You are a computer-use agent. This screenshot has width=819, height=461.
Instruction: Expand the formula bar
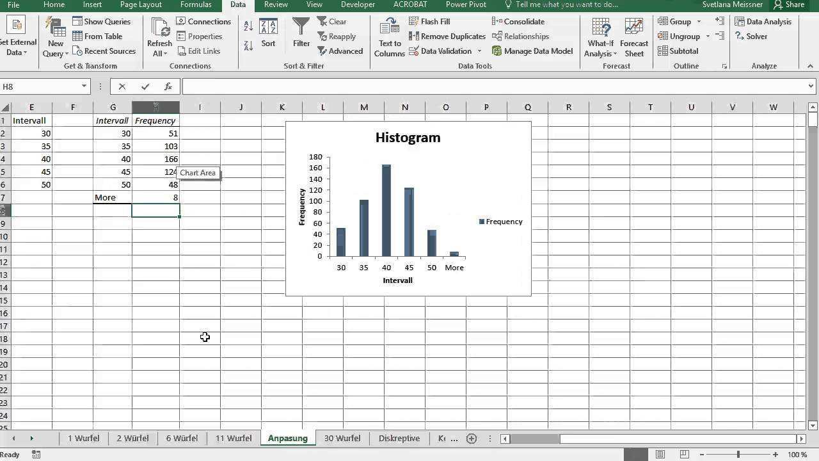(x=811, y=86)
